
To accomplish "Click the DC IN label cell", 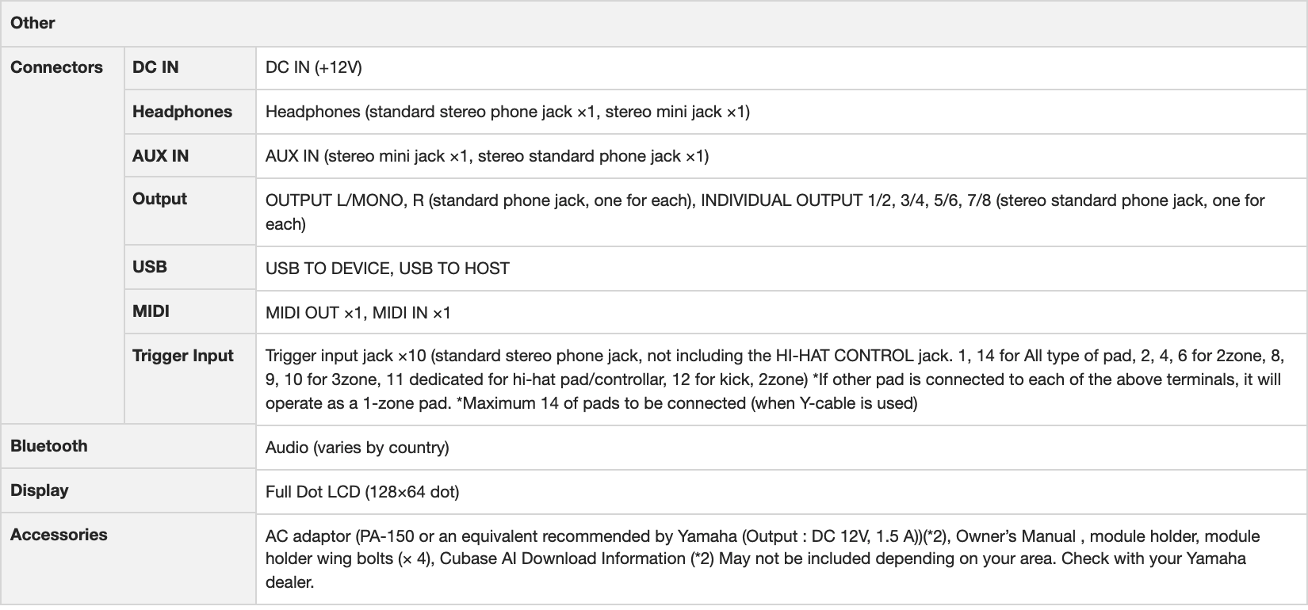I will coord(155,67).
